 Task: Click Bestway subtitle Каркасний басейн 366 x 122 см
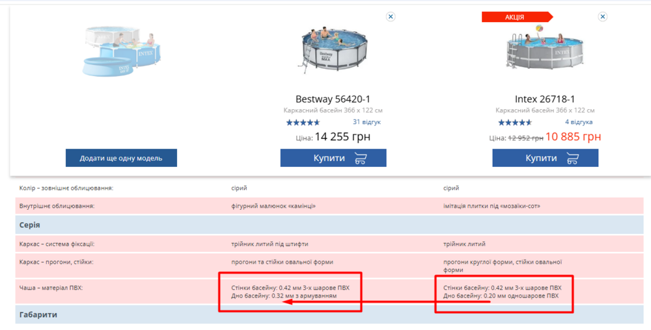pyautogui.click(x=333, y=110)
